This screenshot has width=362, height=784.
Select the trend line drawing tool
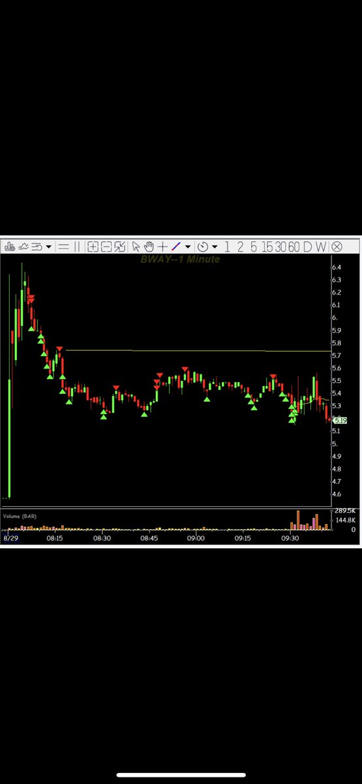pyautogui.click(x=175, y=246)
